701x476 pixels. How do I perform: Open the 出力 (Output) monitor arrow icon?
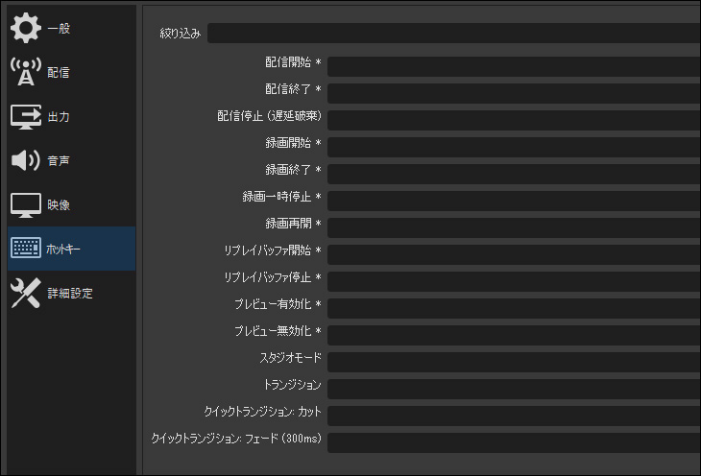(x=26, y=116)
